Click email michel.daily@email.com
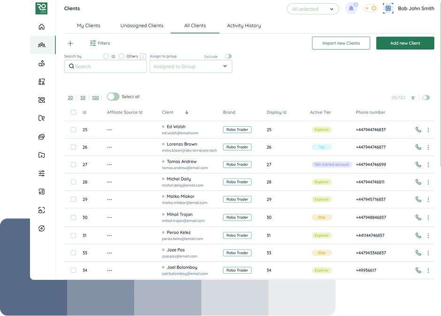Viewport: 441px width, 316px height. (182, 185)
